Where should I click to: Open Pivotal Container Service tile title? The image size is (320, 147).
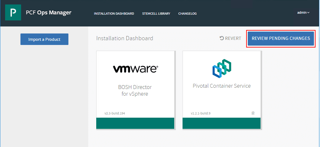[x=222, y=86]
